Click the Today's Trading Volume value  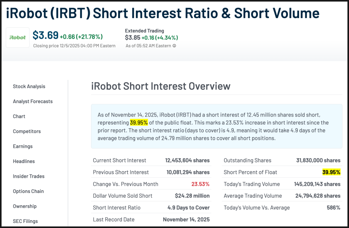[317, 184]
